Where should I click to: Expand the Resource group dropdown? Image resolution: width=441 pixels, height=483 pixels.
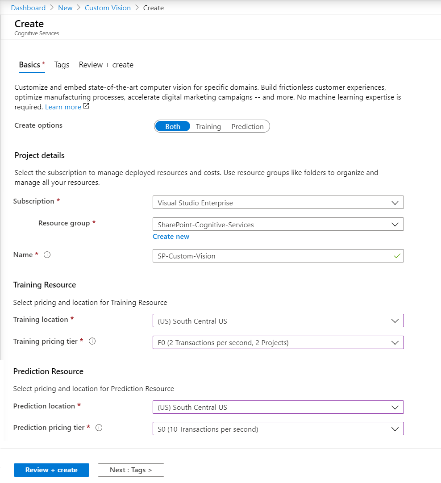[278, 225]
